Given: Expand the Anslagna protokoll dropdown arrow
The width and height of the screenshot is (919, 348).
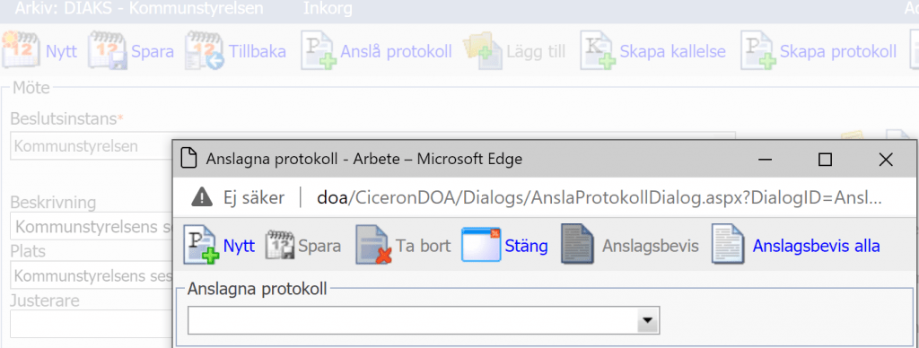Looking at the screenshot, I should click(648, 320).
